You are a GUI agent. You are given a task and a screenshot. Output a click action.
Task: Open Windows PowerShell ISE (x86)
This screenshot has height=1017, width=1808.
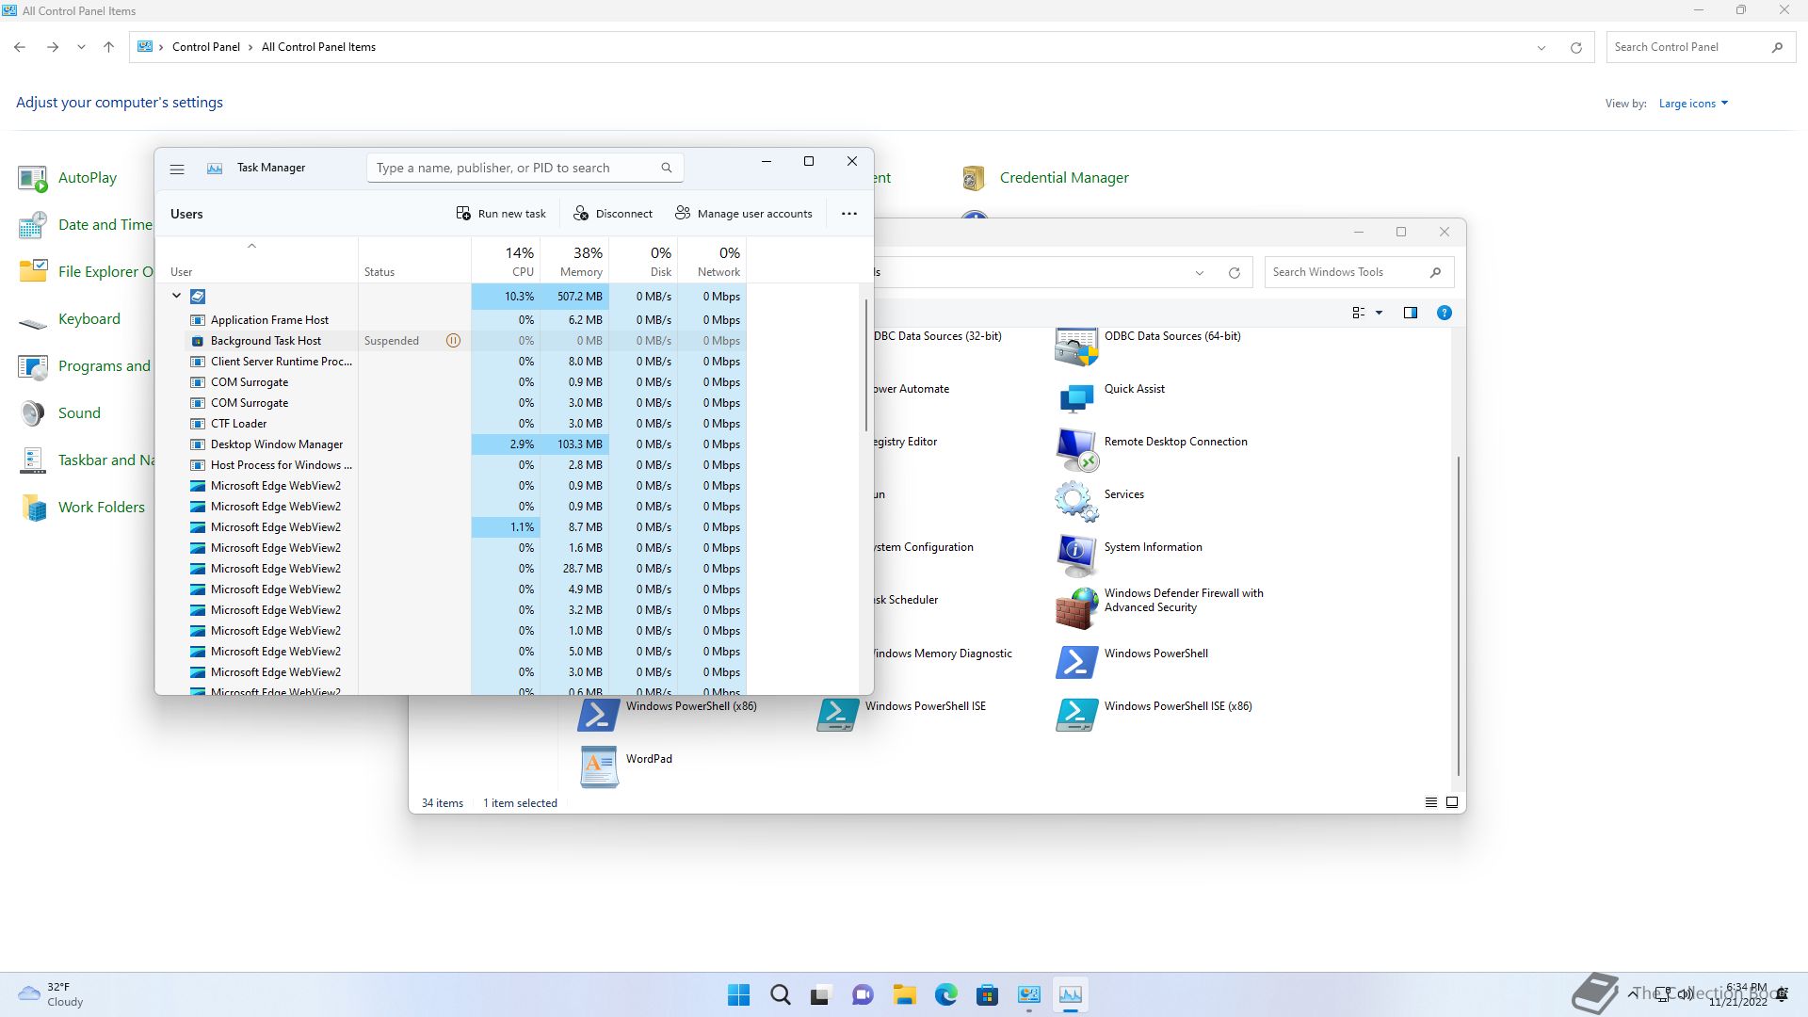[x=1154, y=714]
